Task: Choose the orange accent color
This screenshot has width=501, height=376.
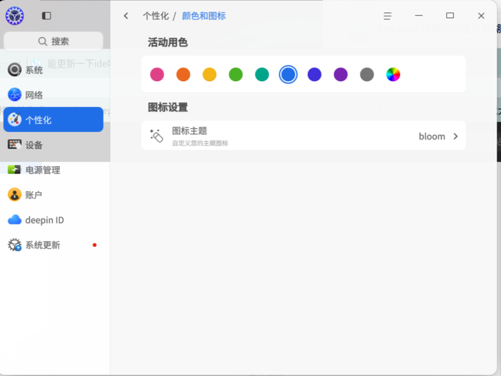Action: (x=184, y=74)
